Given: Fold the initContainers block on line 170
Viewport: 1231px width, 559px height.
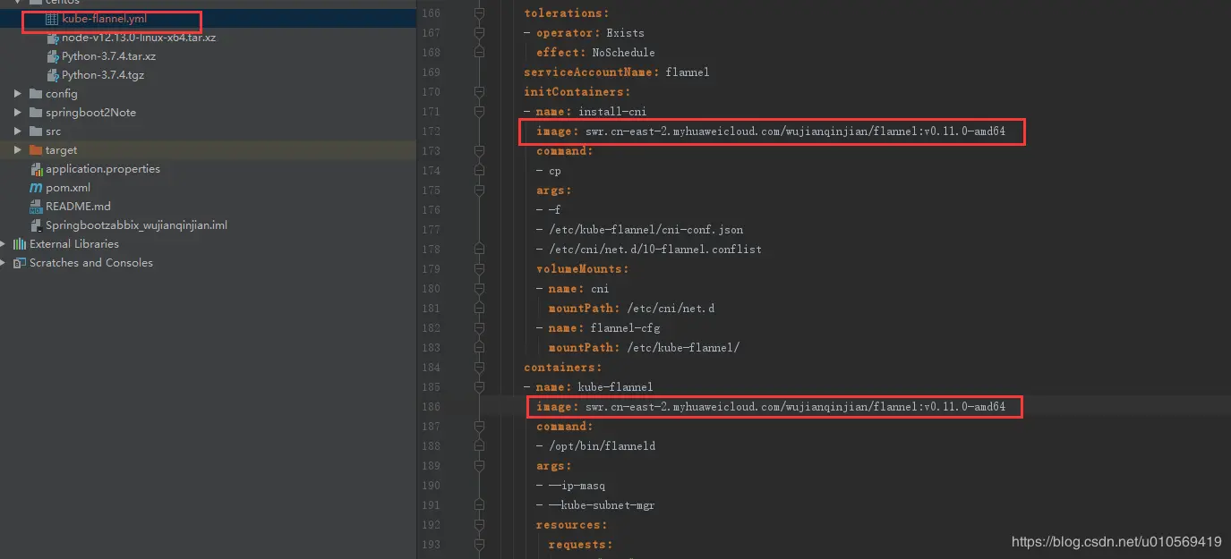Looking at the screenshot, I should (x=480, y=92).
